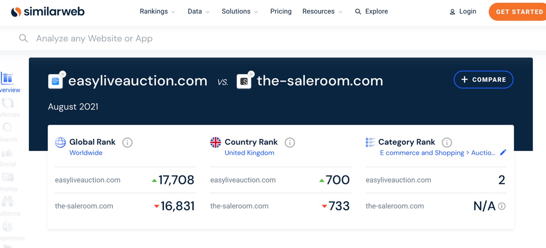The height and width of the screenshot is (248, 546).
Task: Open the Explore menu item
Action: (x=371, y=11)
